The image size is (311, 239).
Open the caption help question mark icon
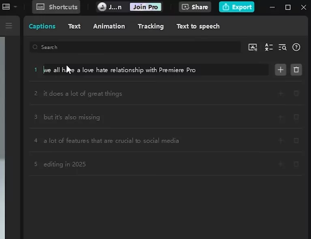[296, 47]
